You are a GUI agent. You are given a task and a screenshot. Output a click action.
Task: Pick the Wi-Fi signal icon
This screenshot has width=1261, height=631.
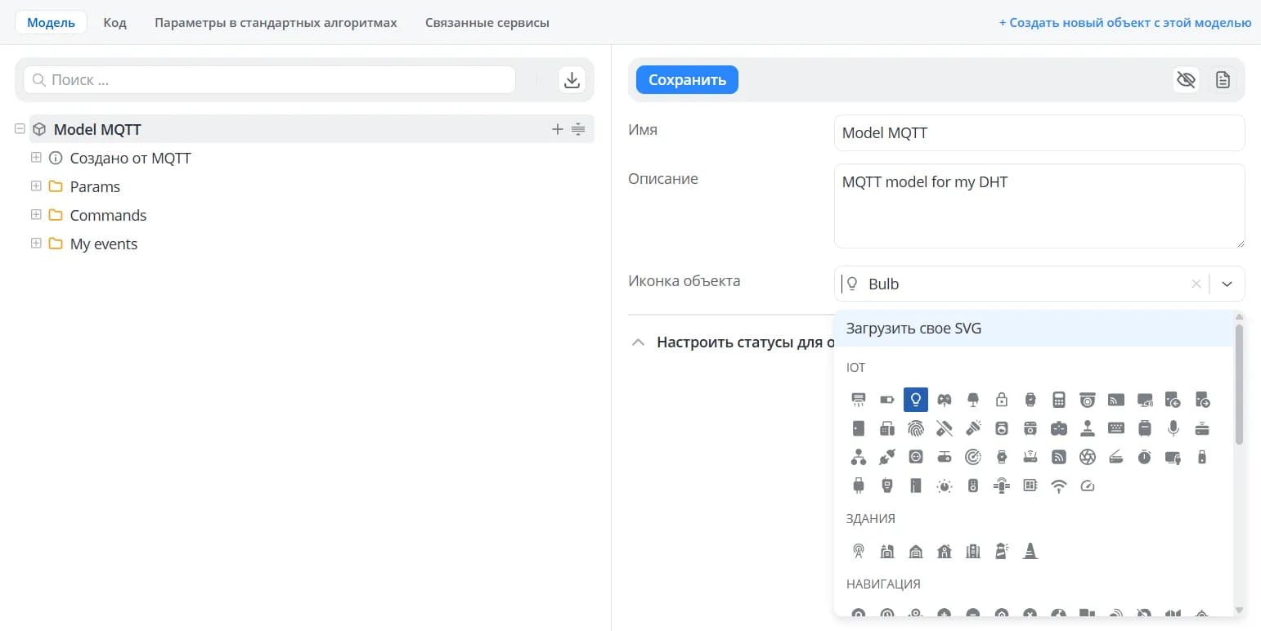point(1059,486)
